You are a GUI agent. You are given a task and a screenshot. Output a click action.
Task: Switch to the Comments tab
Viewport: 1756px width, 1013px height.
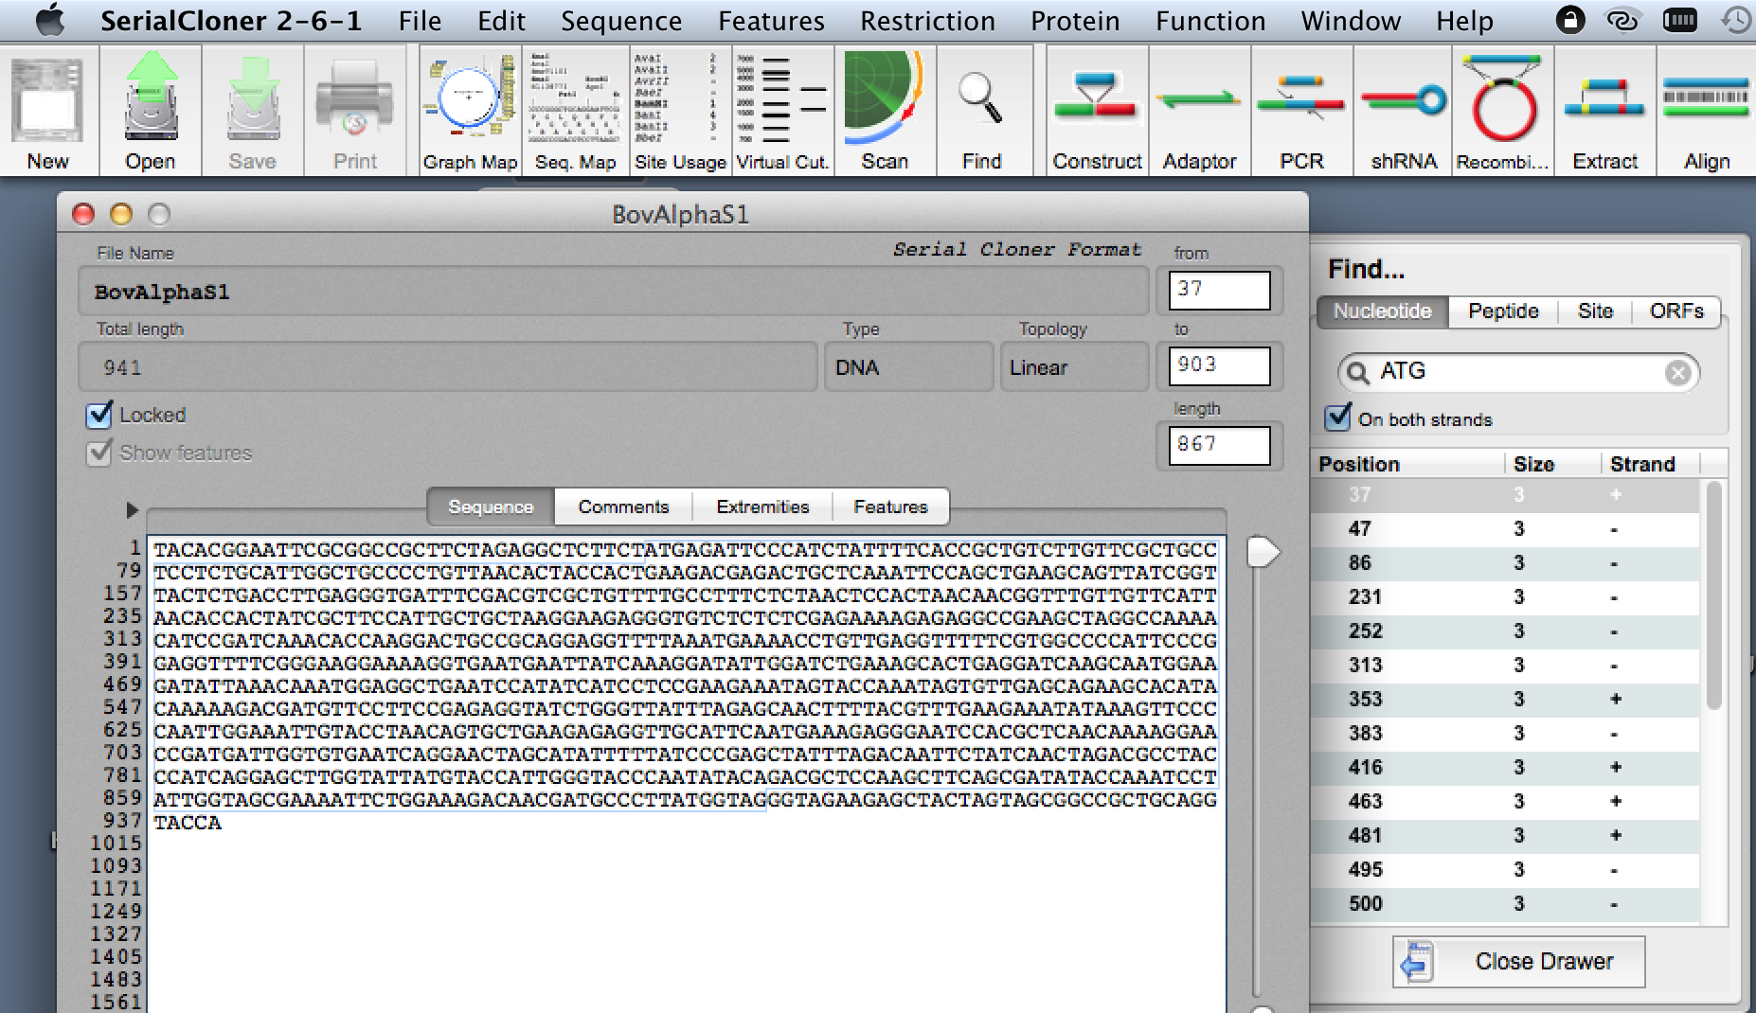(x=623, y=506)
